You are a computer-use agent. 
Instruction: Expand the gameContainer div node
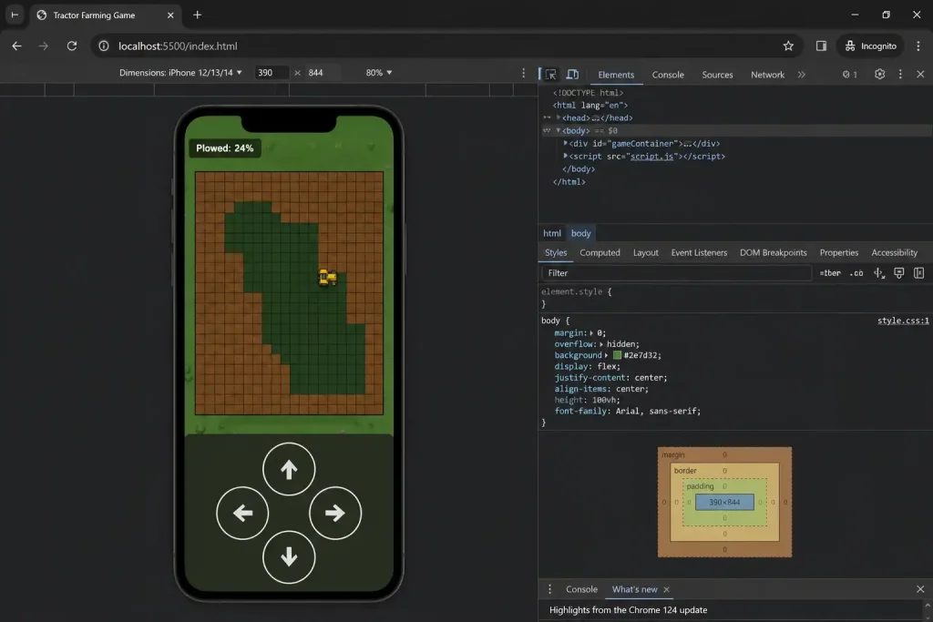coord(565,143)
